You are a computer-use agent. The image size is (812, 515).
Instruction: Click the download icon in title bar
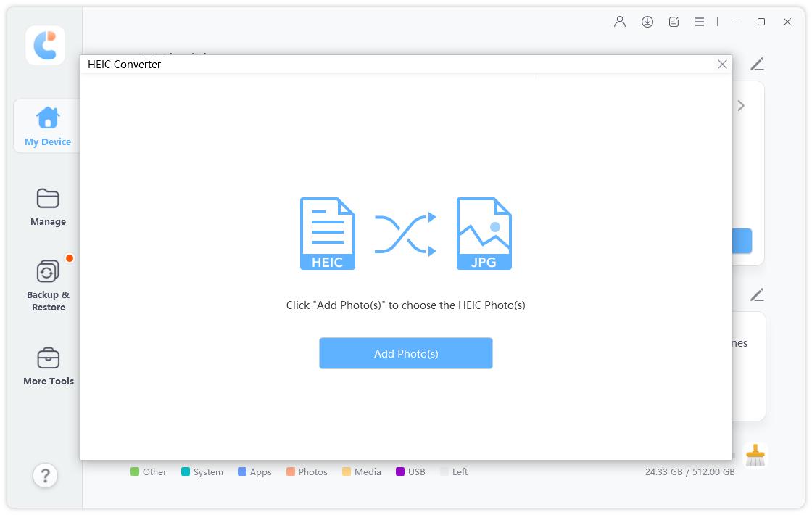(x=647, y=22)
